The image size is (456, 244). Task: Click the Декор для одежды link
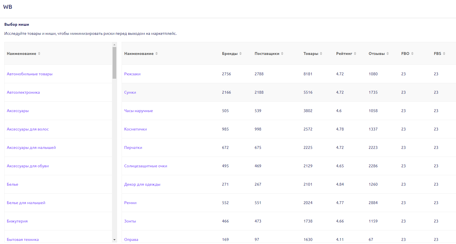142,184
